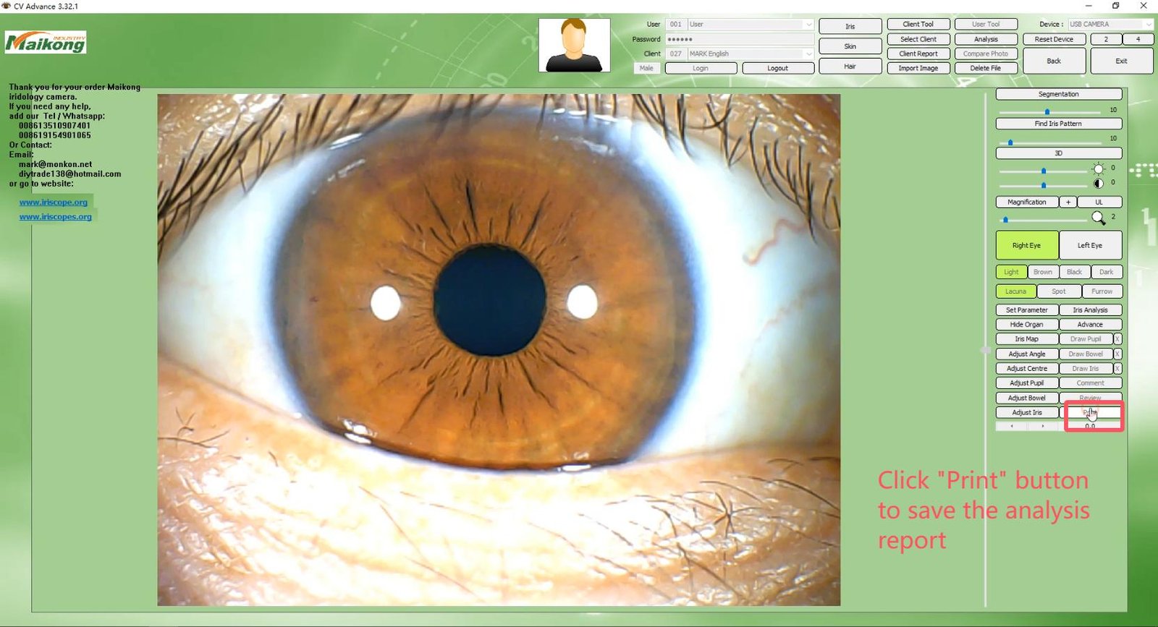Open the Client Report
This screenshot has height=627, width=1158.
(918, 54)
